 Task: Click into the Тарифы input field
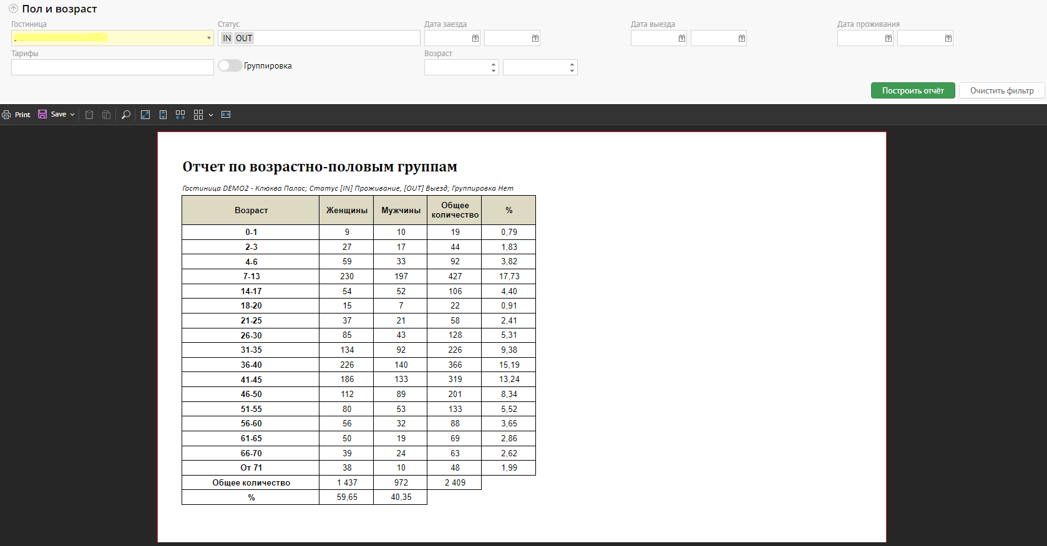pyautogui.click(x=112, y=67)
